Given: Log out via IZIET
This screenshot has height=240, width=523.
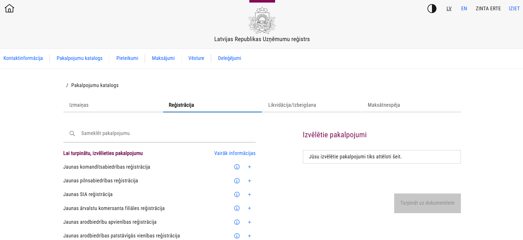Looking at the screenshot, I should coord(514,9).
